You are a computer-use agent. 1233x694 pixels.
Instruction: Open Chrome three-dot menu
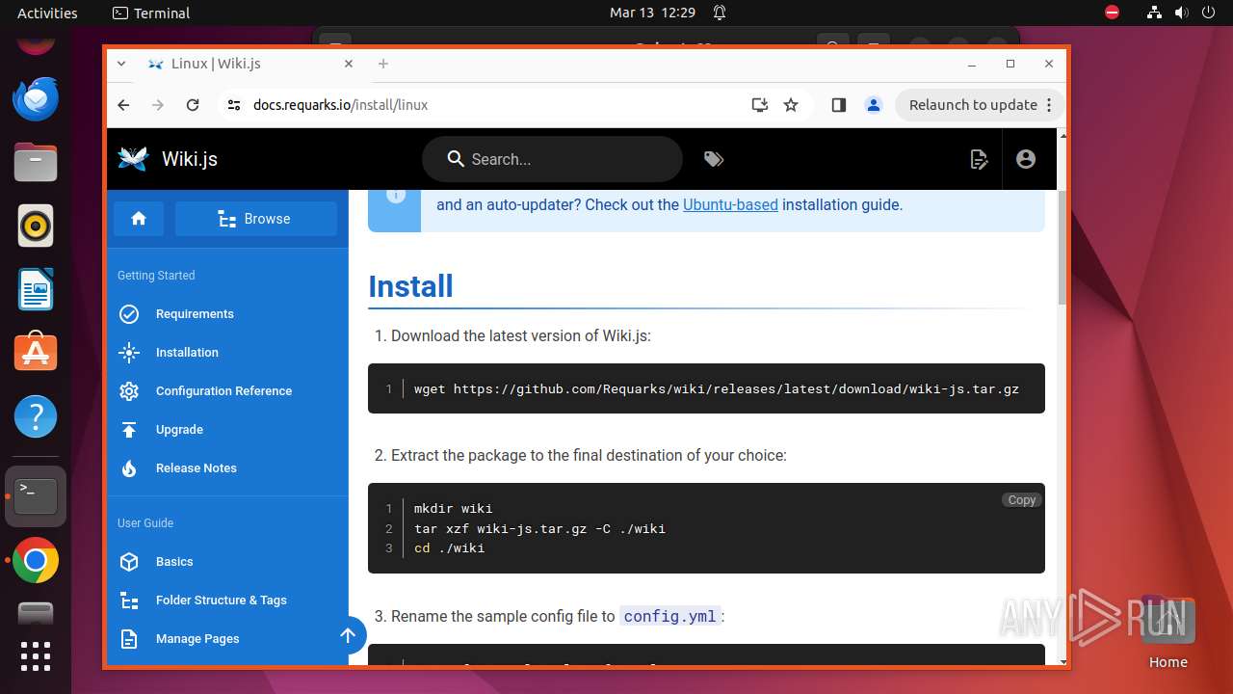coord(1049,105)
